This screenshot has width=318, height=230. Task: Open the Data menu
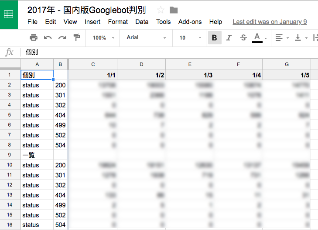(142, 22)
